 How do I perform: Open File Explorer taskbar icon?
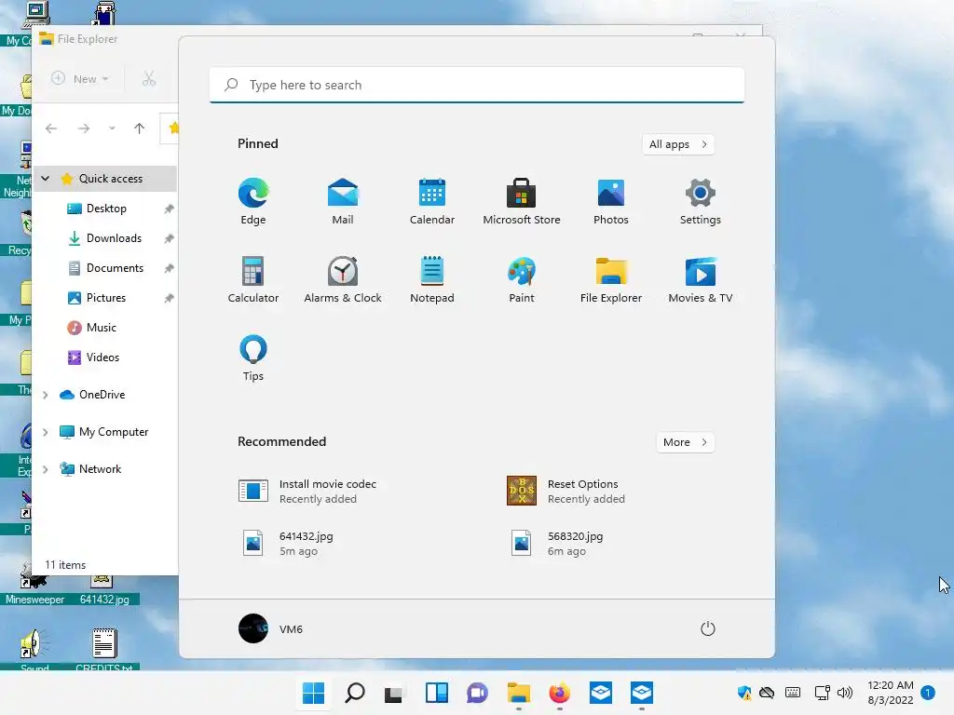click(x=518, y=693)
